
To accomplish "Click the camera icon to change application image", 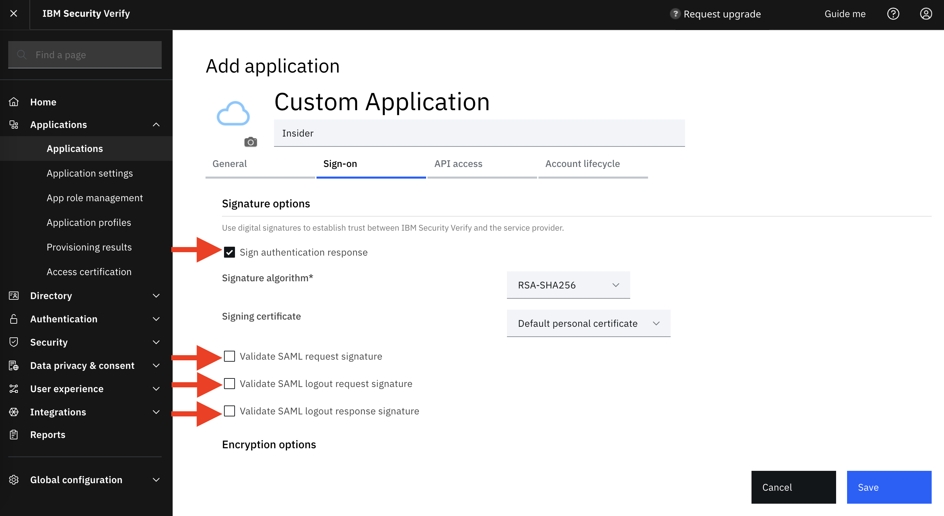I will coord(251,142).
